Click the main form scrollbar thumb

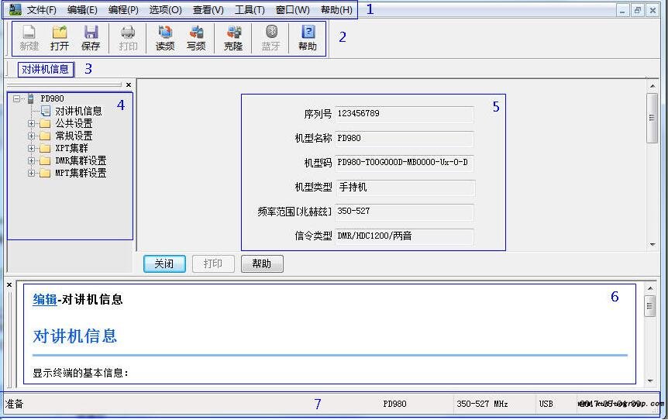click(x=652, y=118)
